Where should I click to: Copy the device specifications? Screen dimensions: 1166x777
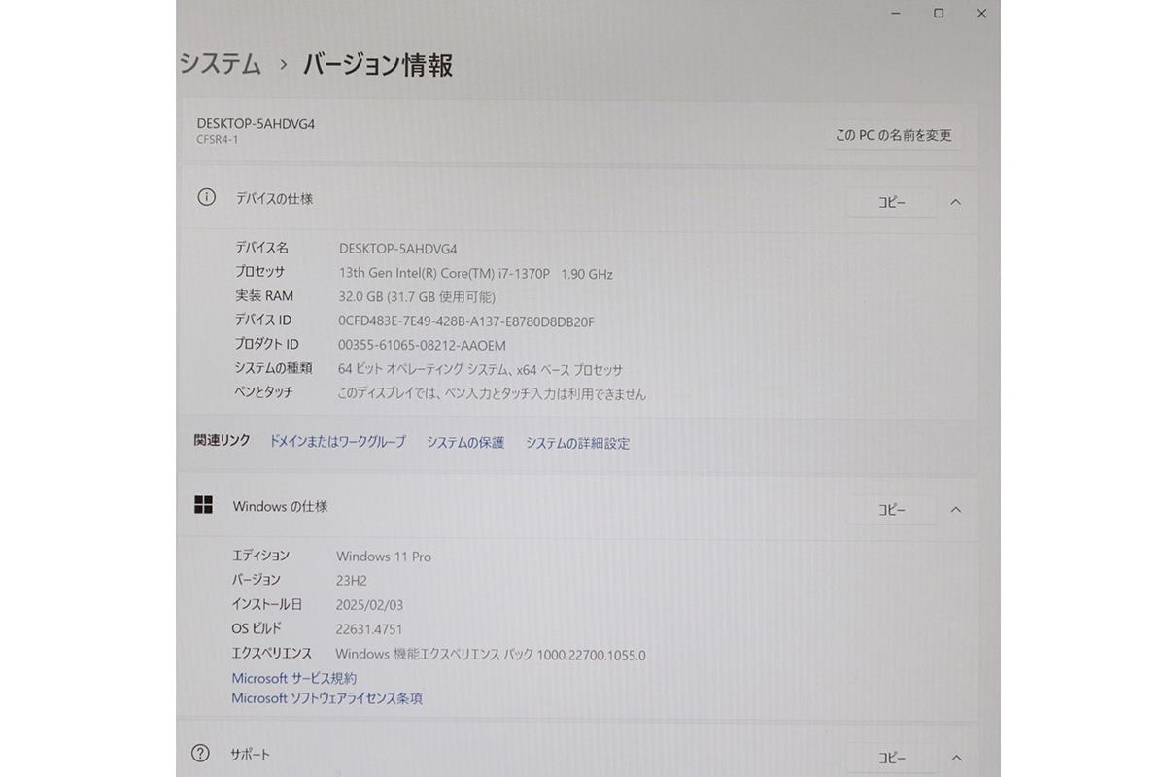point(891,202)
